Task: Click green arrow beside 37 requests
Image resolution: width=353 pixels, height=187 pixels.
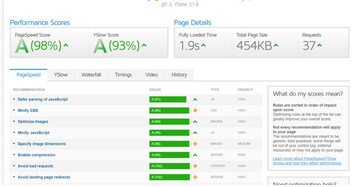Action: coord(320,45)
